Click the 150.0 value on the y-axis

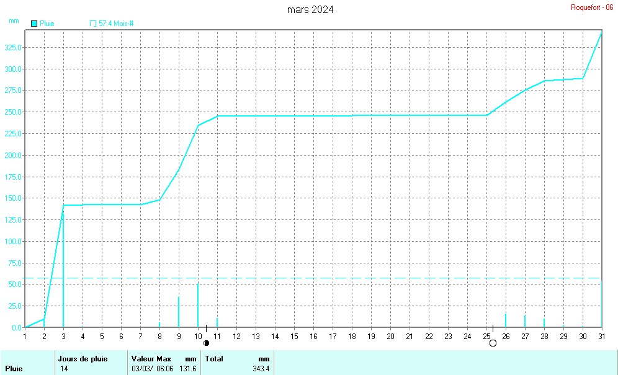tap(13, 198)
